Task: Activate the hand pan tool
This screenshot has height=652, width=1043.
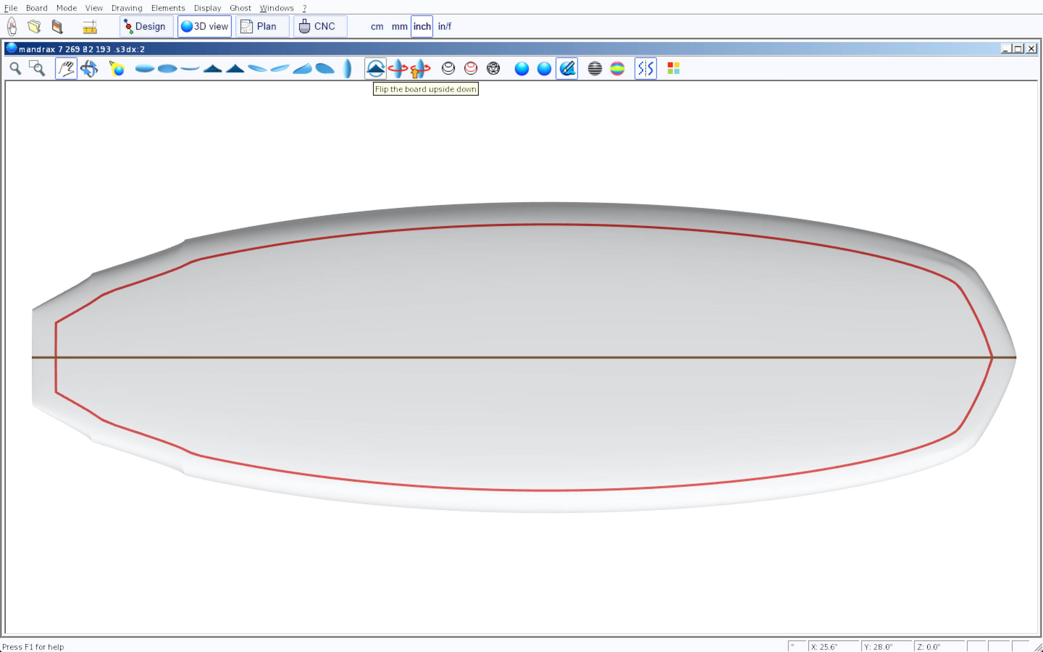Action: 66,68
